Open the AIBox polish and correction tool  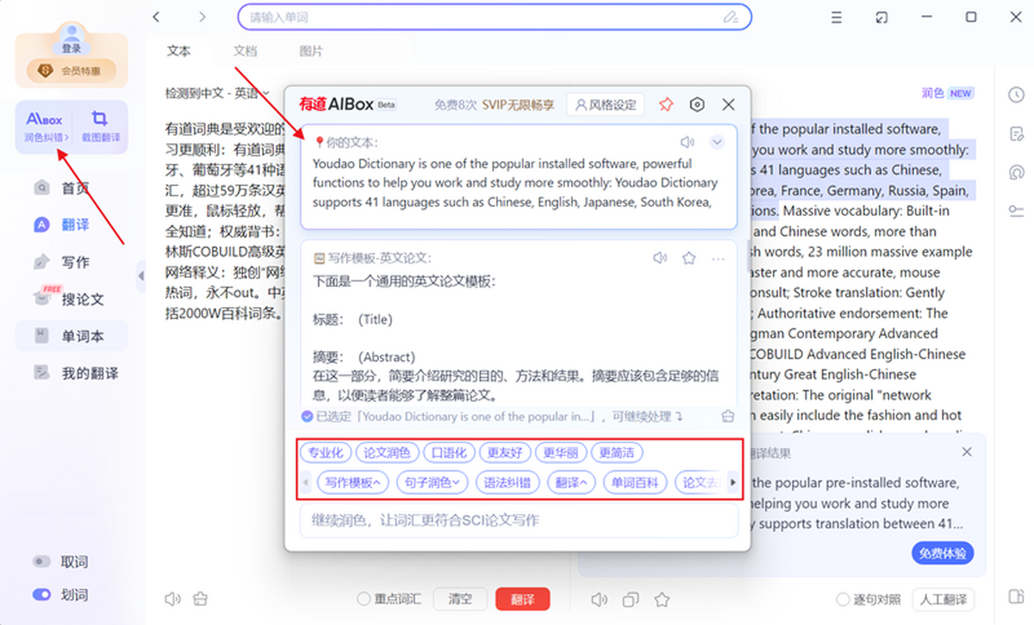(45, 127)
